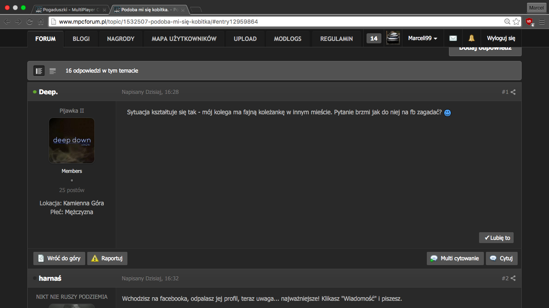Open uBlock extension icon
Viewport: 549px width, 308px height.
[x=530, y=22]
